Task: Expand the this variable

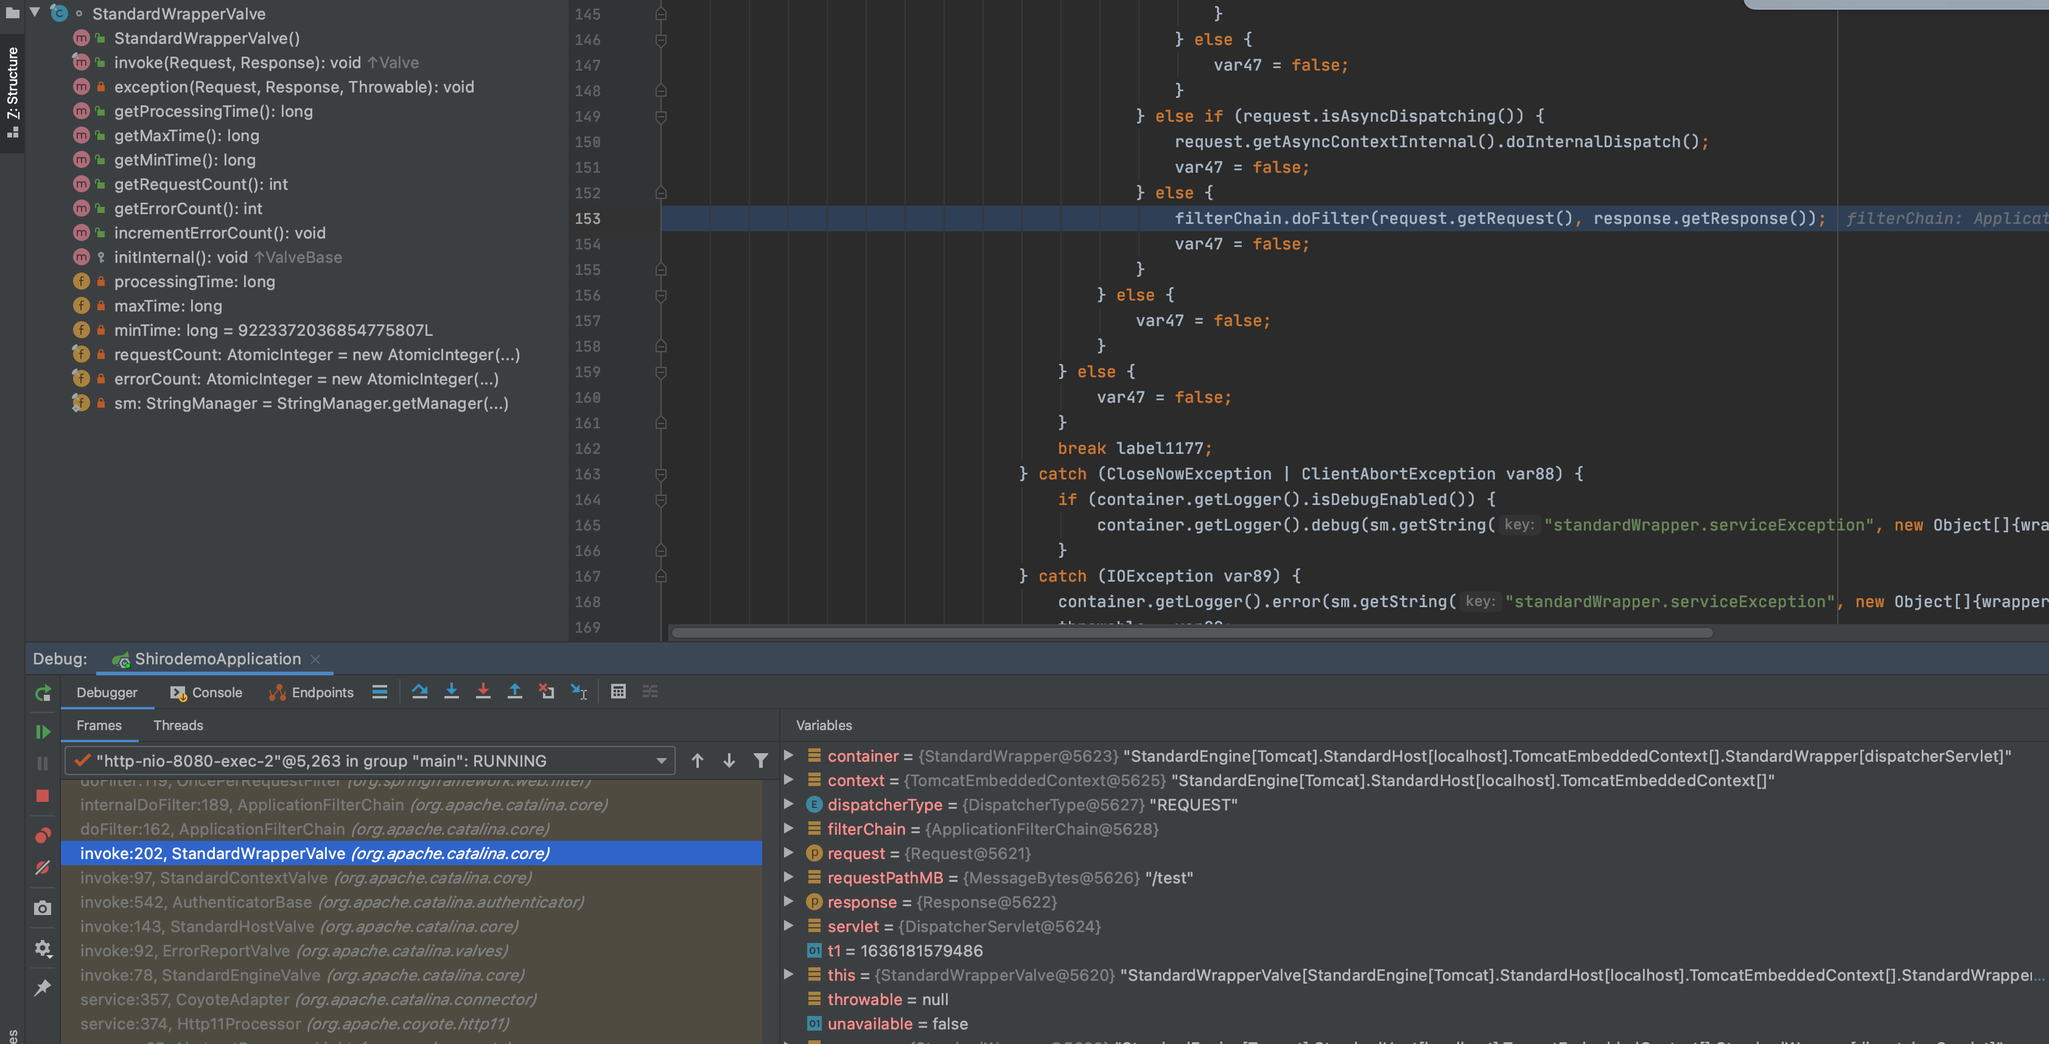Action: click(x=788, y=974)
